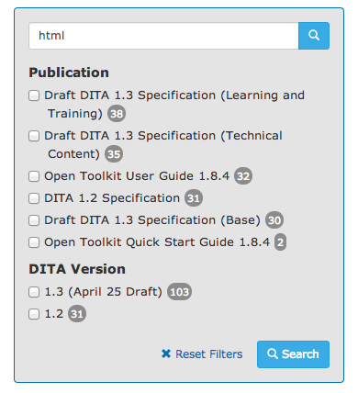
Task: Click the 103 count badge for 1.3 draft
Action: [179, 292]
